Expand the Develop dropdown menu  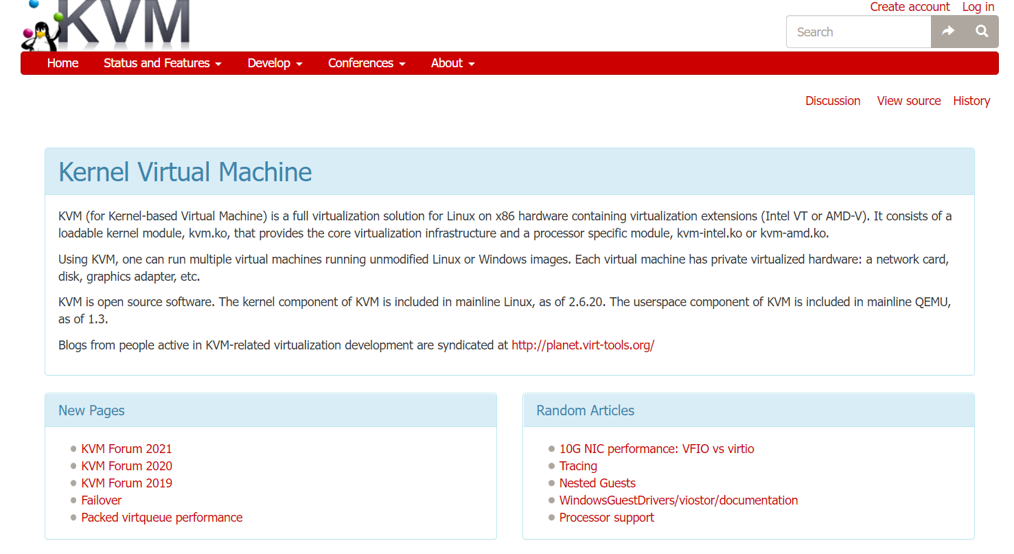(275, 63)
